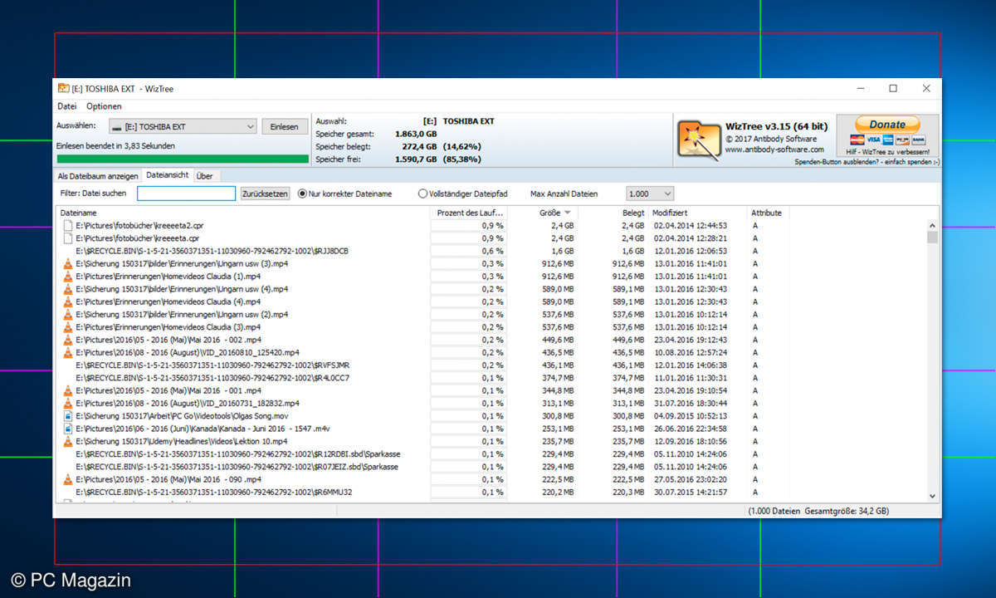Click VLC icon for VID_20160731_182832.mp4

(68, 403)
